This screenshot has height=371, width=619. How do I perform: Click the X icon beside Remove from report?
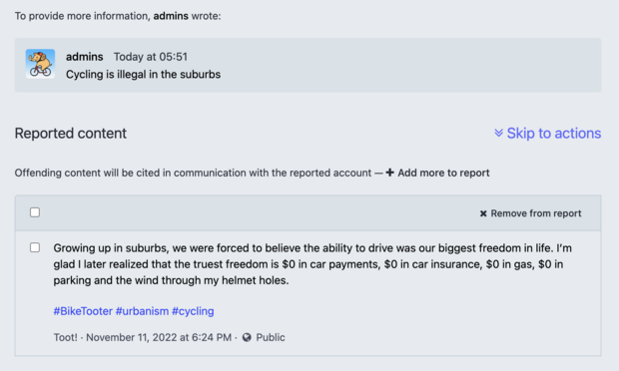point(483,213)
